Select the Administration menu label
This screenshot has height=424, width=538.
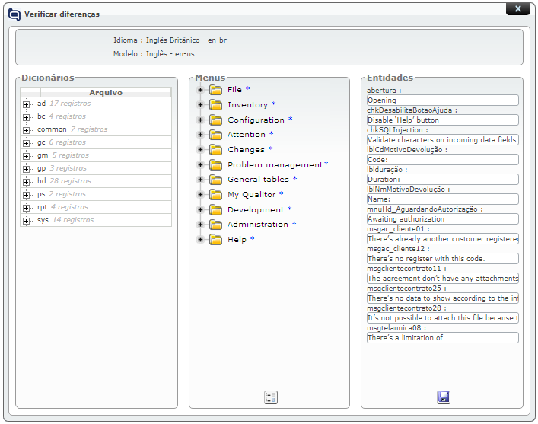point(258,225)
